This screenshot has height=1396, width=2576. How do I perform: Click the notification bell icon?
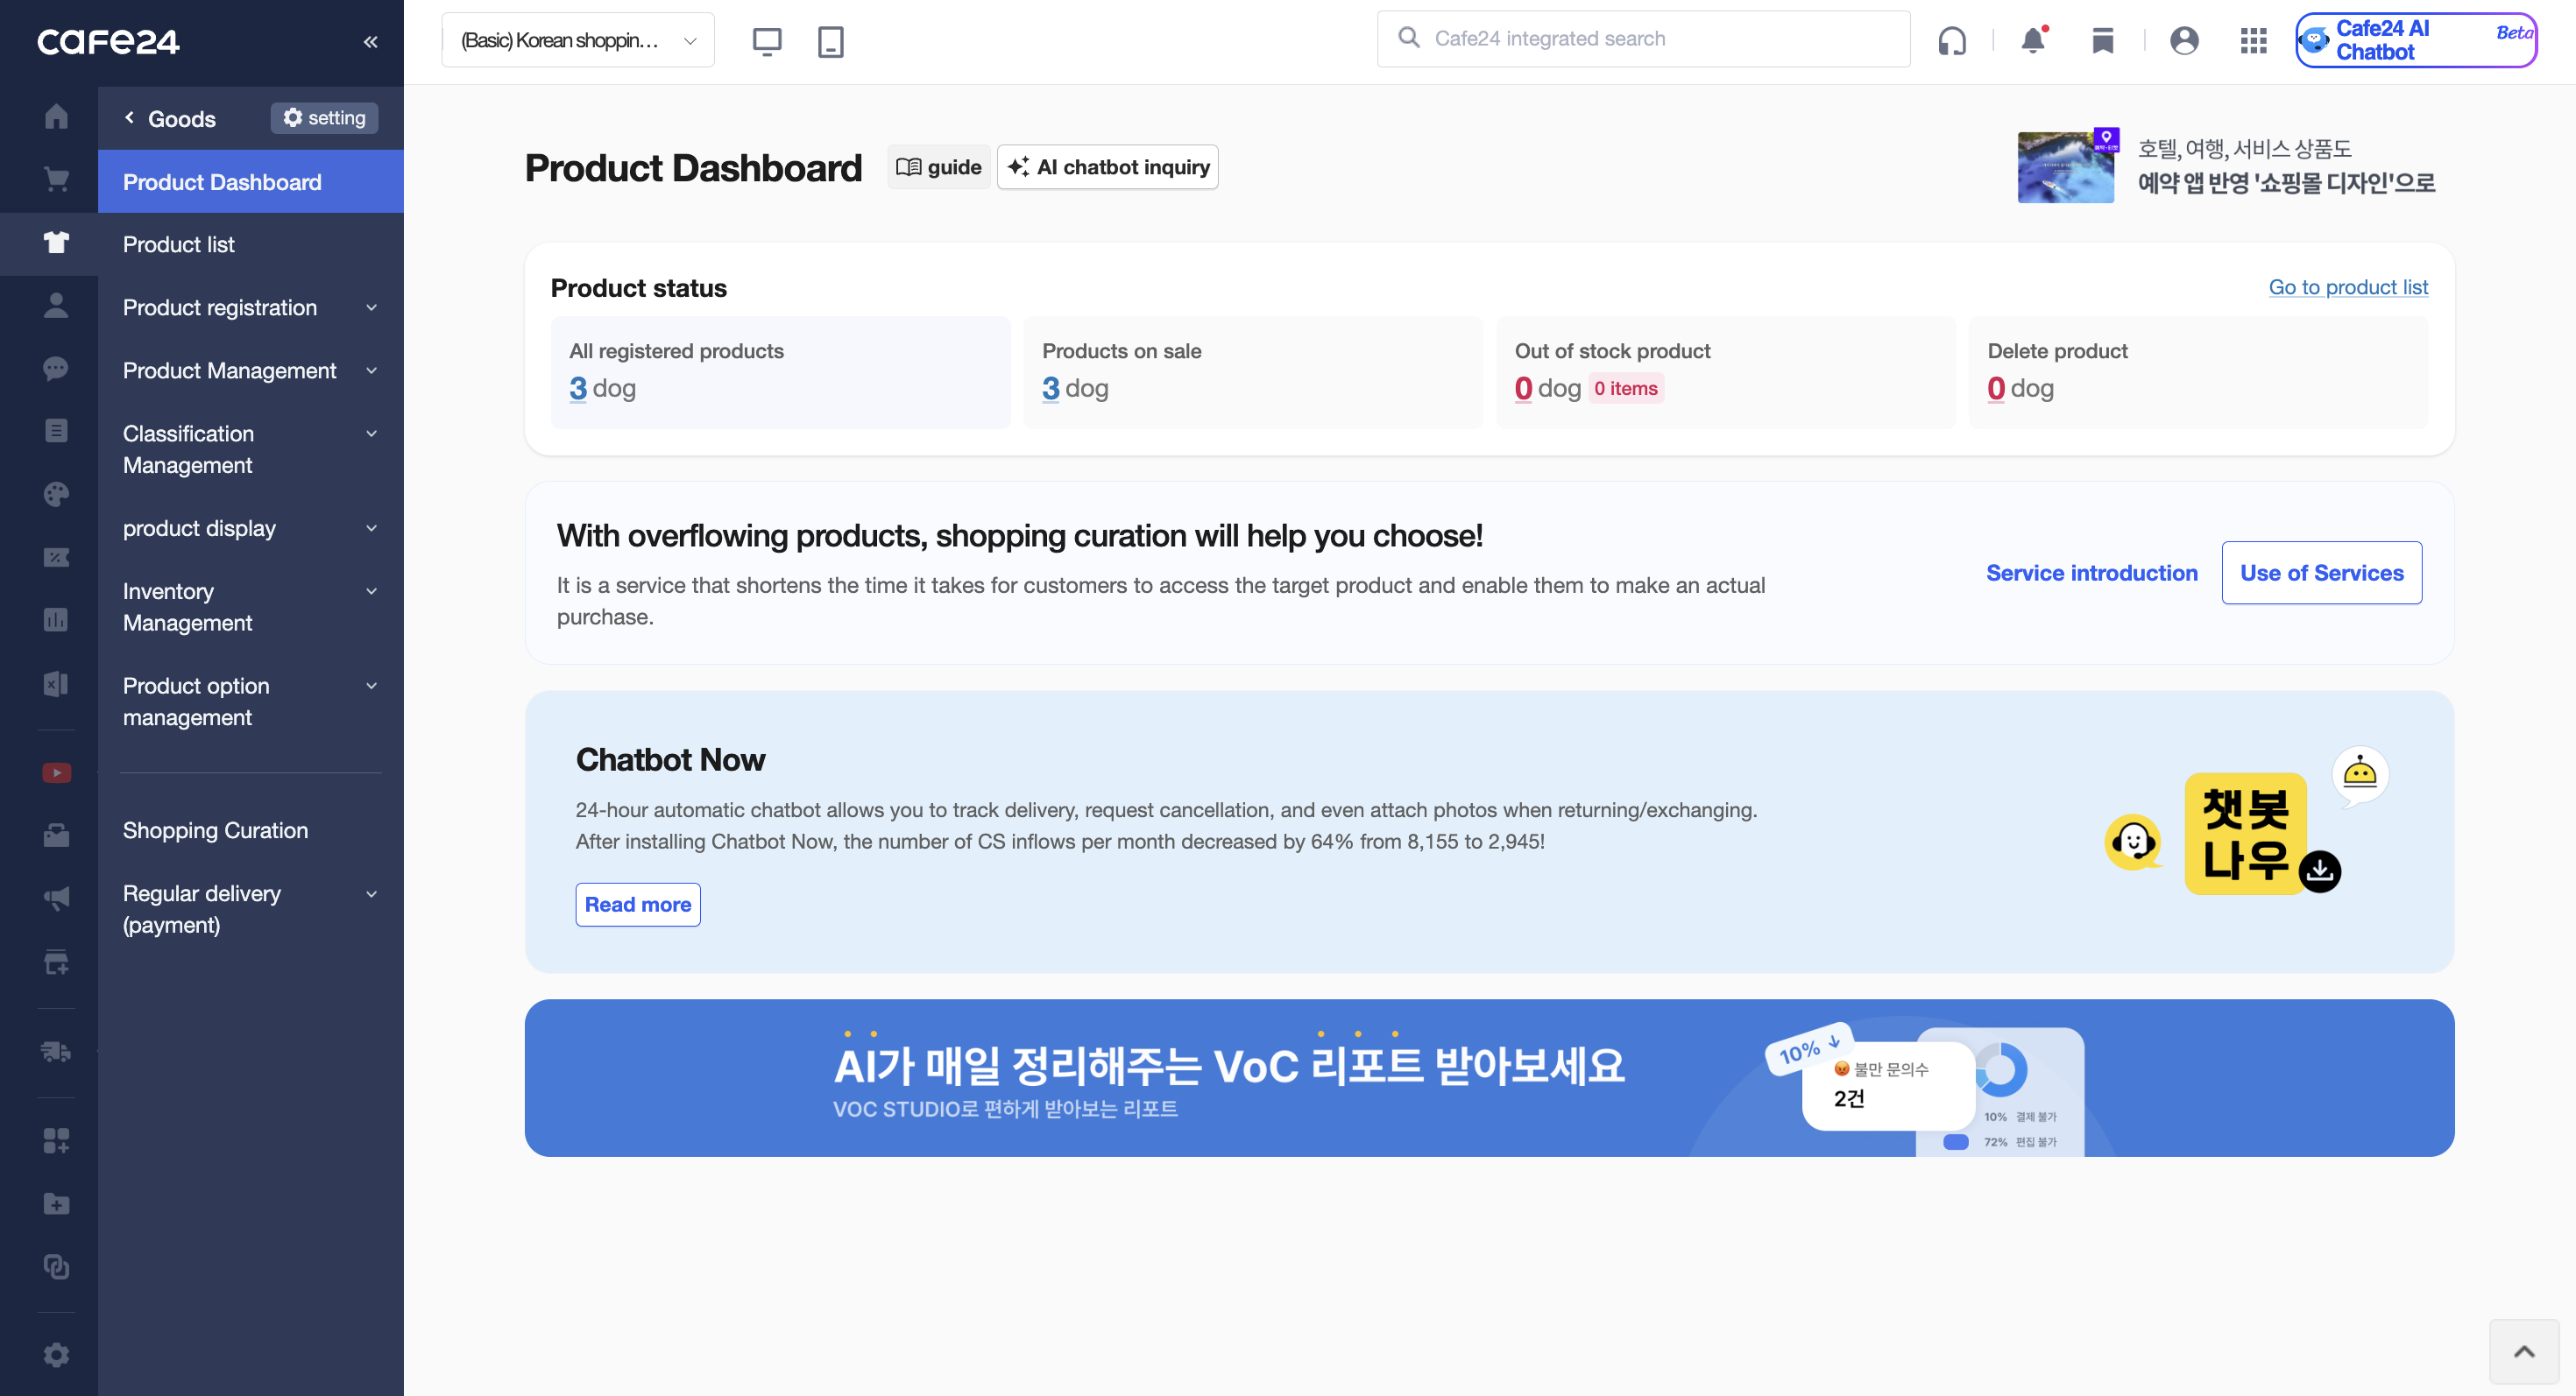(x=2033, y=40)
